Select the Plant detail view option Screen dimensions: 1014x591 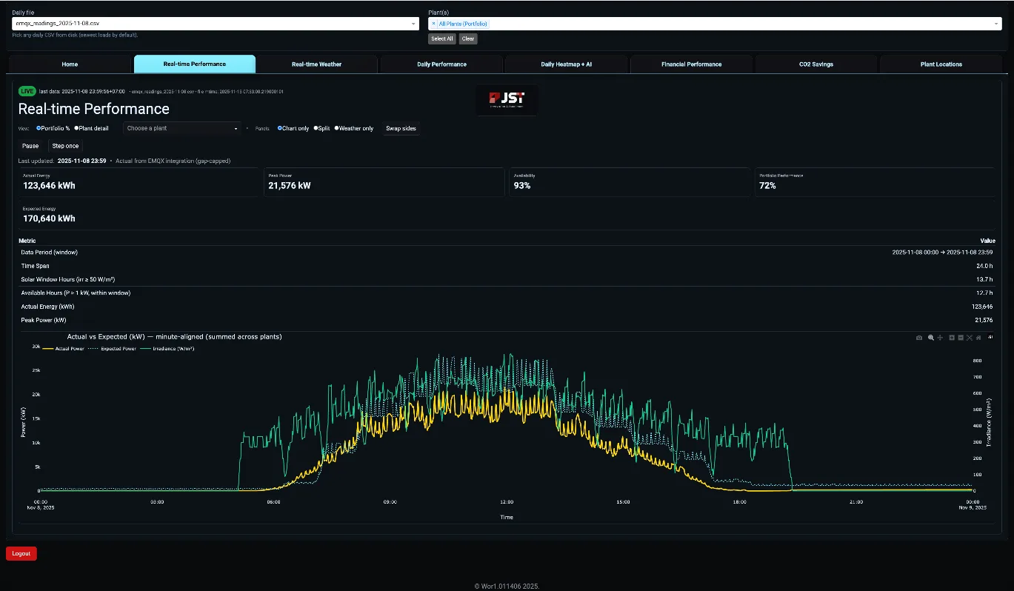[x=91, y=128]
